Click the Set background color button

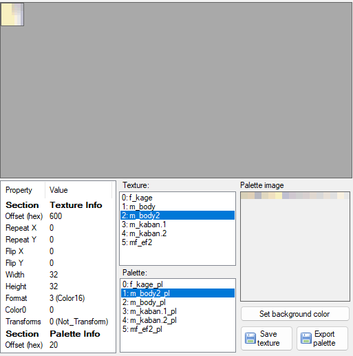tap(295, 314)
